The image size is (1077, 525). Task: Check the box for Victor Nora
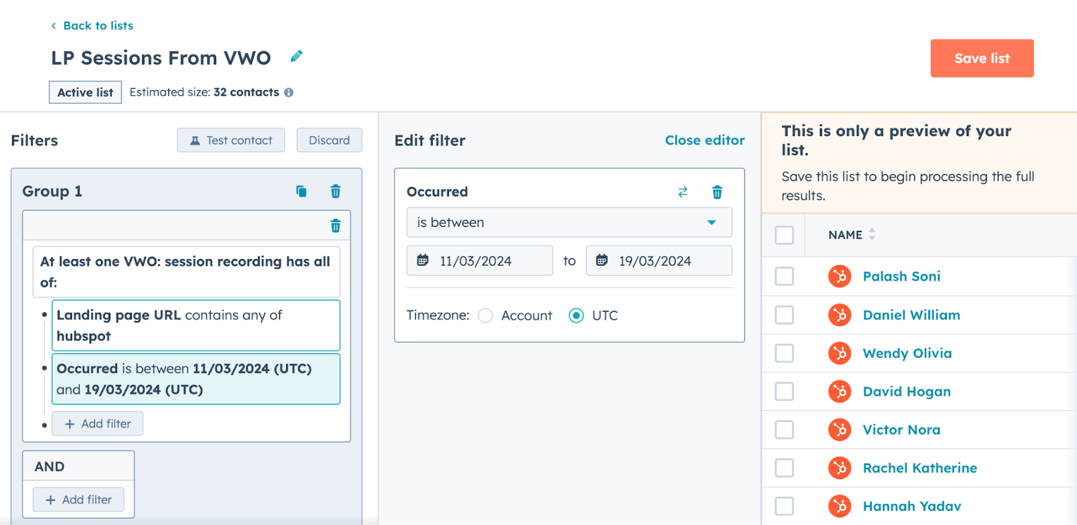click(x=784, y=430)
